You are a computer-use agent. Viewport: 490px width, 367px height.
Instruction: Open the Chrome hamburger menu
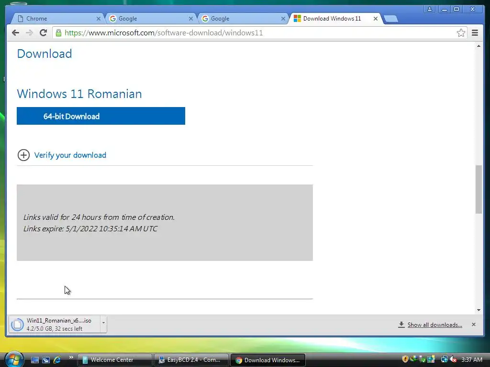pos(475,33)
